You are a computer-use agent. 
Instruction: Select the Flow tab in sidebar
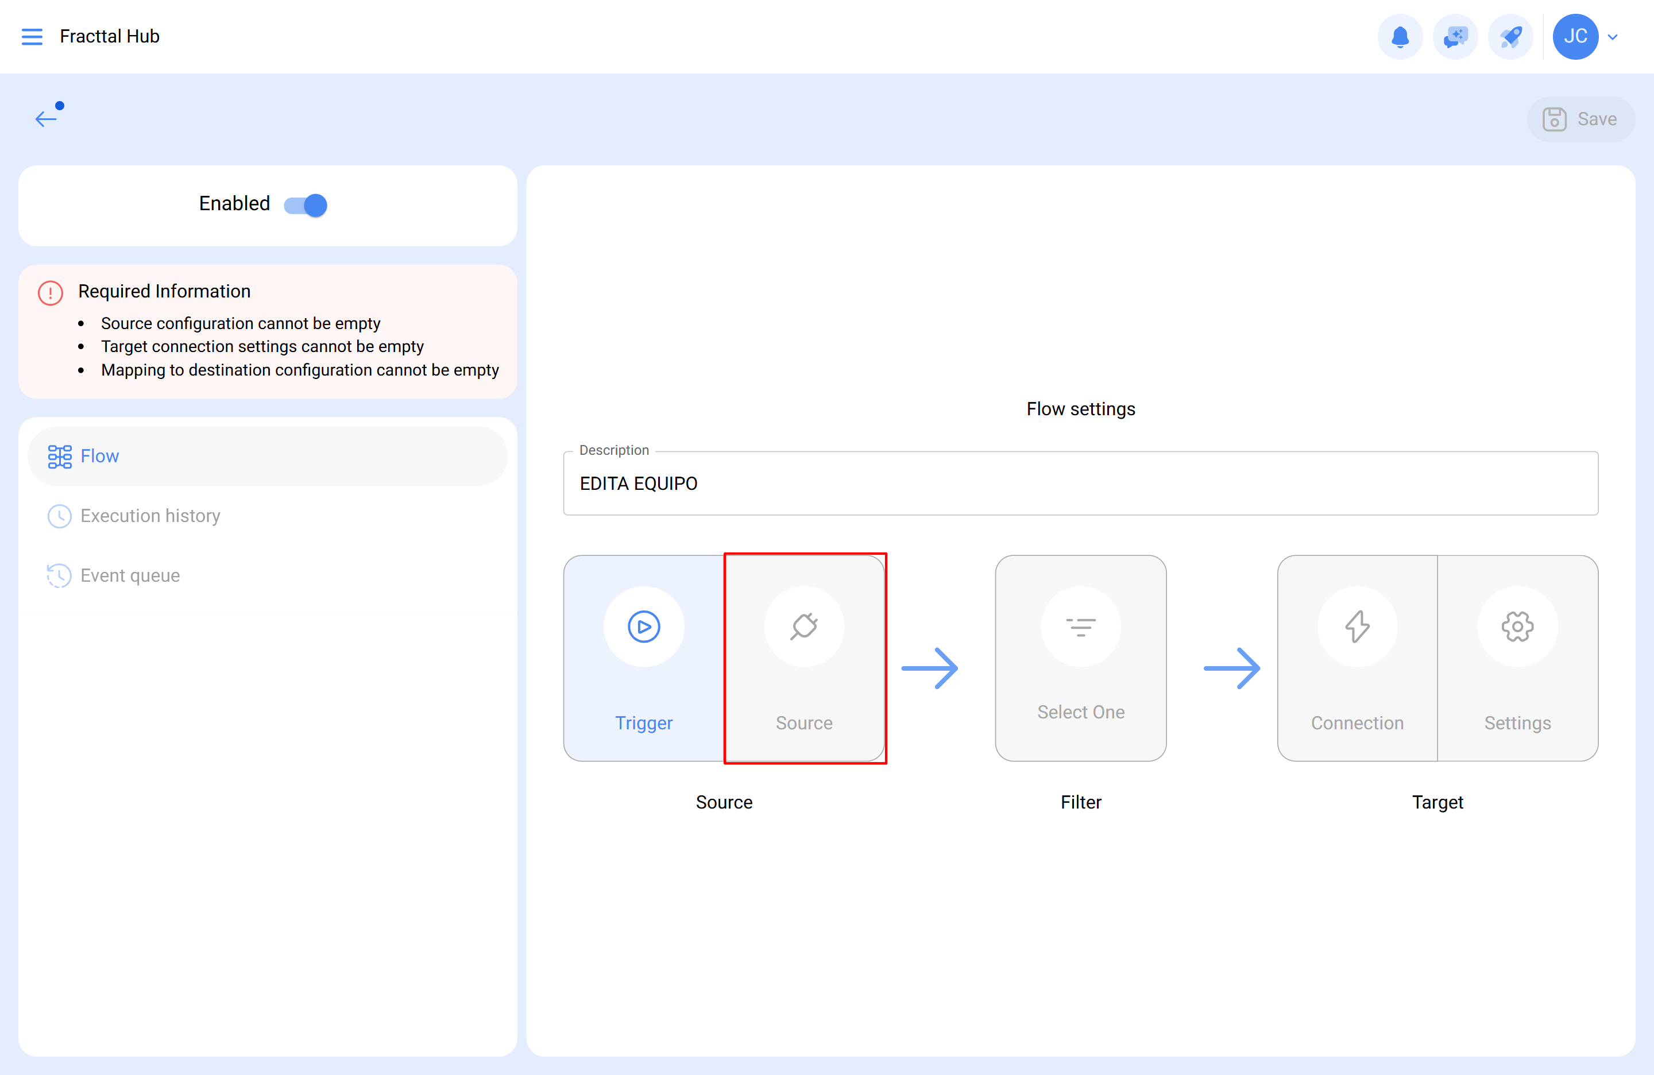coord(99,456)
